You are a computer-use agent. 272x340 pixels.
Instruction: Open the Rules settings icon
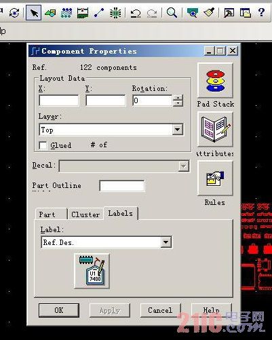click(x=215, y=178)
